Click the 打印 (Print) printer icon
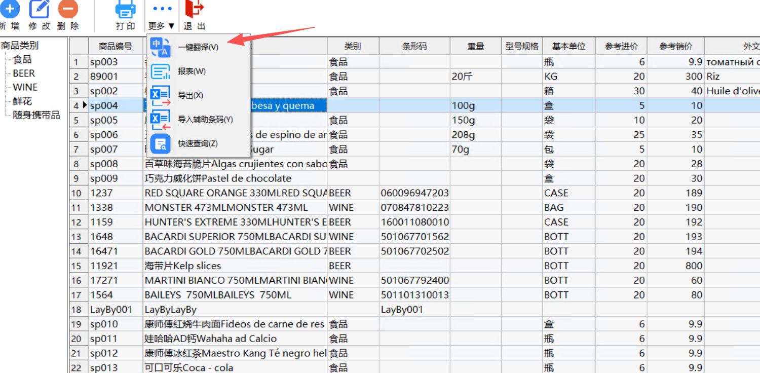This screenshot has width=760, height=373. pyautogui.click(x=125, y=9)
